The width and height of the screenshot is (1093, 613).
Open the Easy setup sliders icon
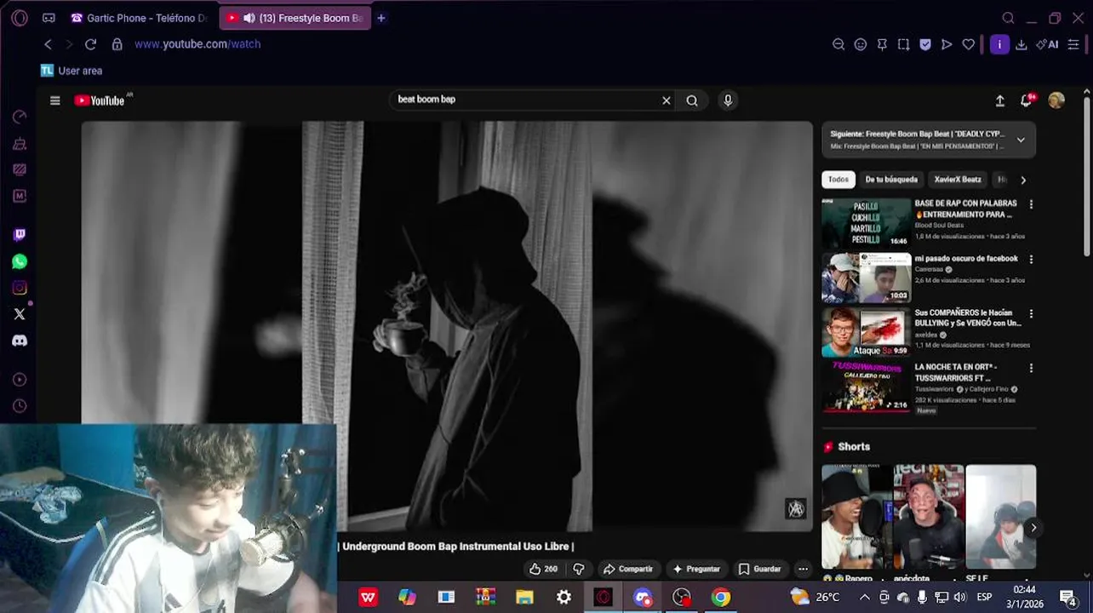pyautogui.click(x=1073, y=44)
